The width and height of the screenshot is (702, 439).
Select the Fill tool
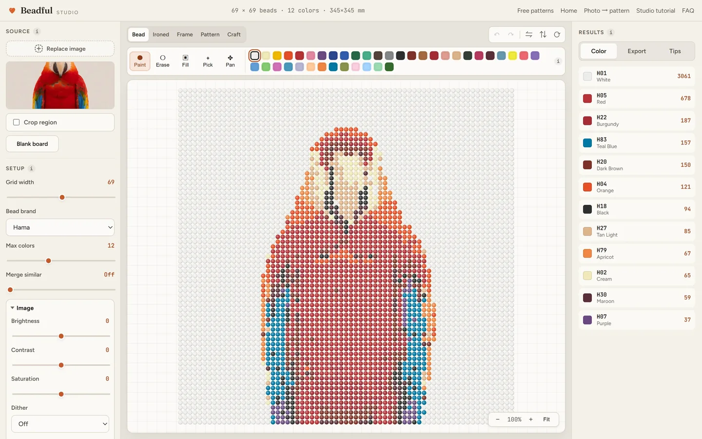pyautogui.click(x=185, y=61)
